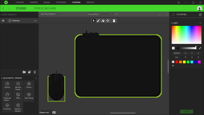Open the Быстрый выбор dropdown
This screenshot has height=115, width=204.
(x=50, y=14)
